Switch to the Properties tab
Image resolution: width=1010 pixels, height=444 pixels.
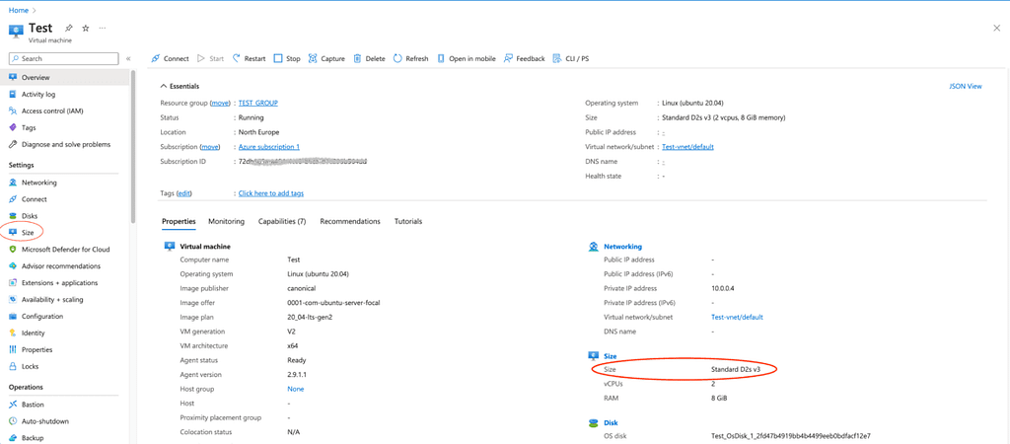coord(179,222)
